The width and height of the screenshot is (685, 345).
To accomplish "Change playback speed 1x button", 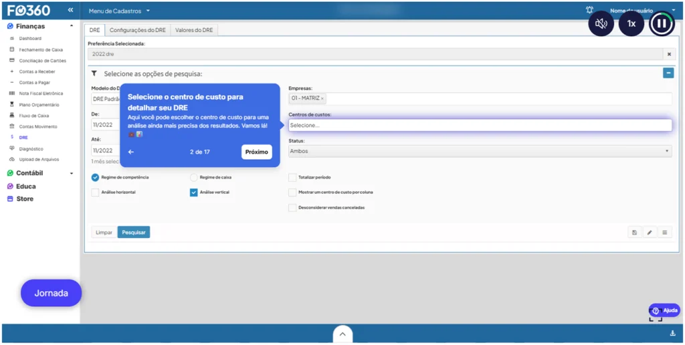I will [x=631, y=23].
